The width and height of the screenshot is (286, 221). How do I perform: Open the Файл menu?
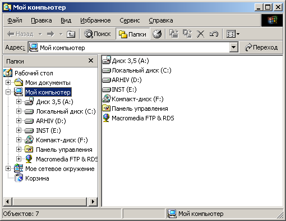tap(15, 20)
